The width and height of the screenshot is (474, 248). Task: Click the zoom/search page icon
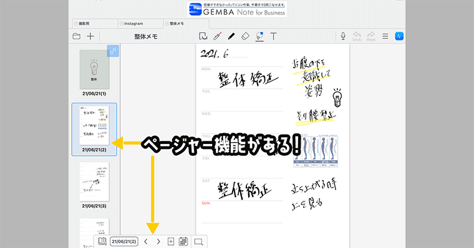pyautogui.click(x=198, y=242)
